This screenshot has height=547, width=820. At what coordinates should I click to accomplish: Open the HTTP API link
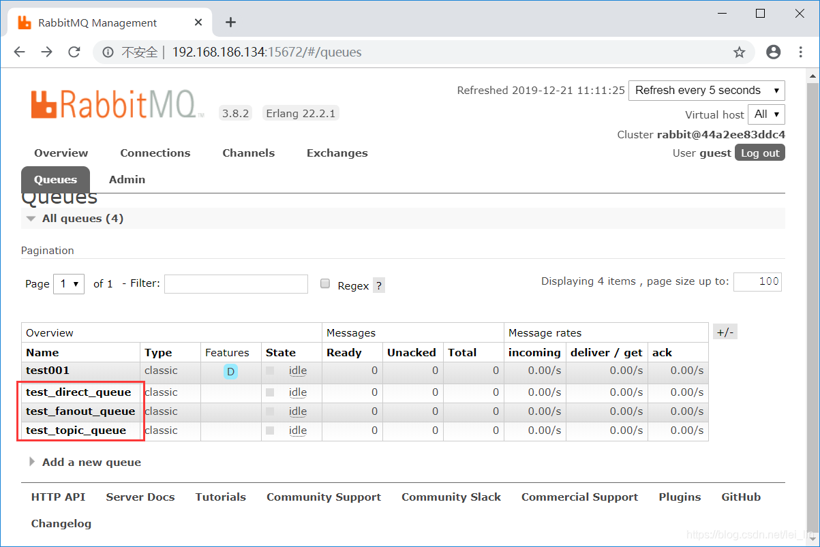click(59, 497)
